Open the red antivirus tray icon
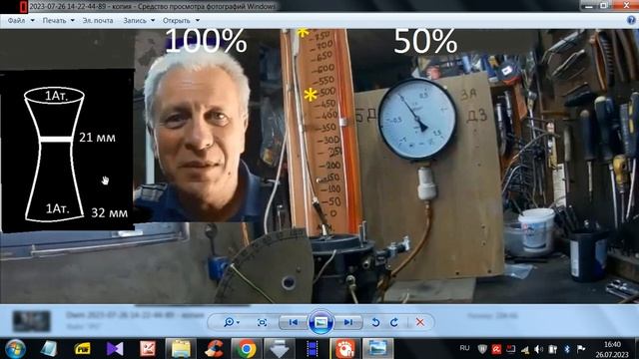 [496, 349]
